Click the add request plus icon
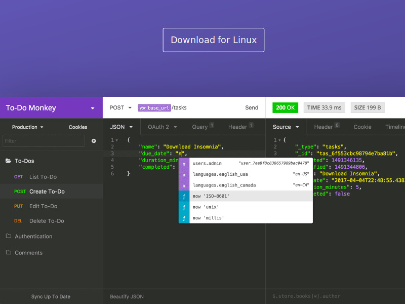405x304 pixels. coord(94,141)
